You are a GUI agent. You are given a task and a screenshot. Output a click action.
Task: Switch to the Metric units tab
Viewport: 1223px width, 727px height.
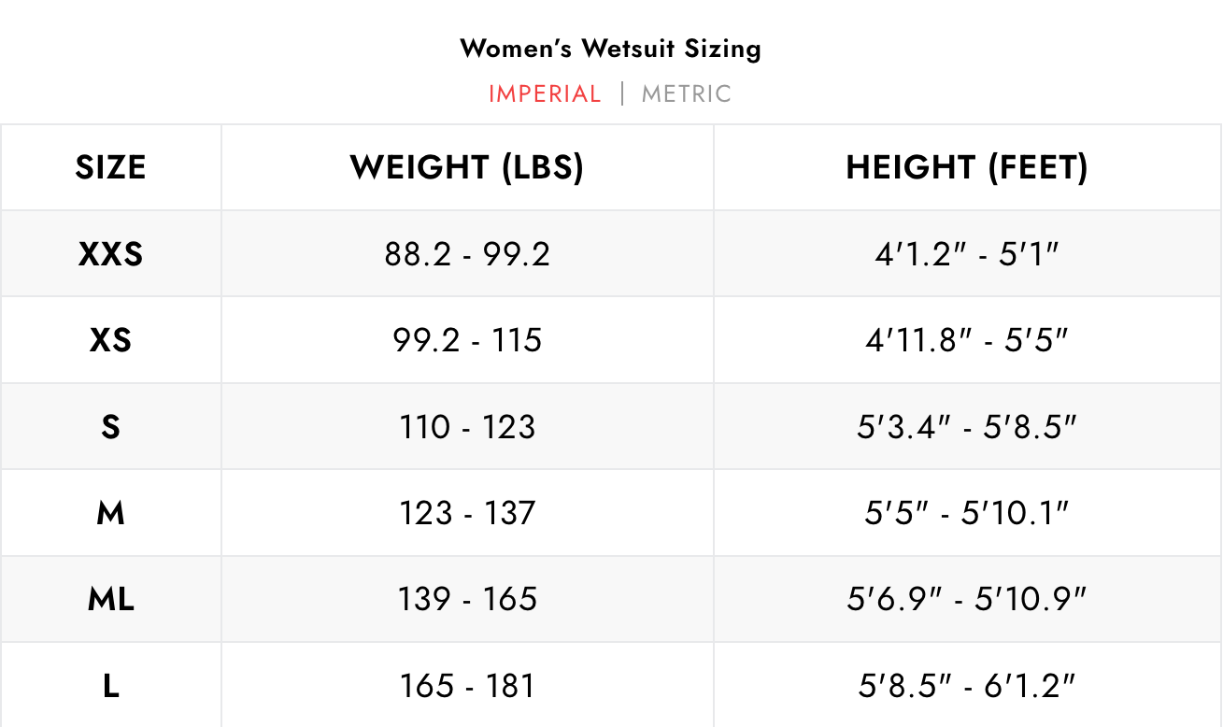[x=686, y=94]
